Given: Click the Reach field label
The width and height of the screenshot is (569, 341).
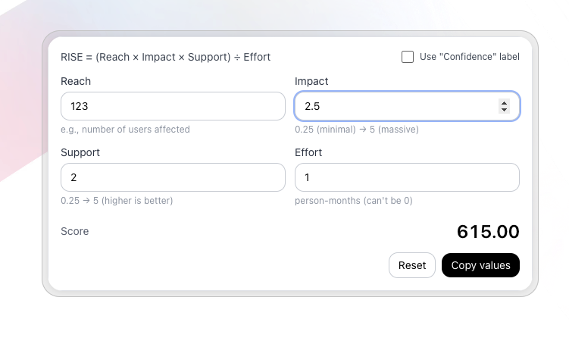Looking at the screenshot, I should click(76, 81).
